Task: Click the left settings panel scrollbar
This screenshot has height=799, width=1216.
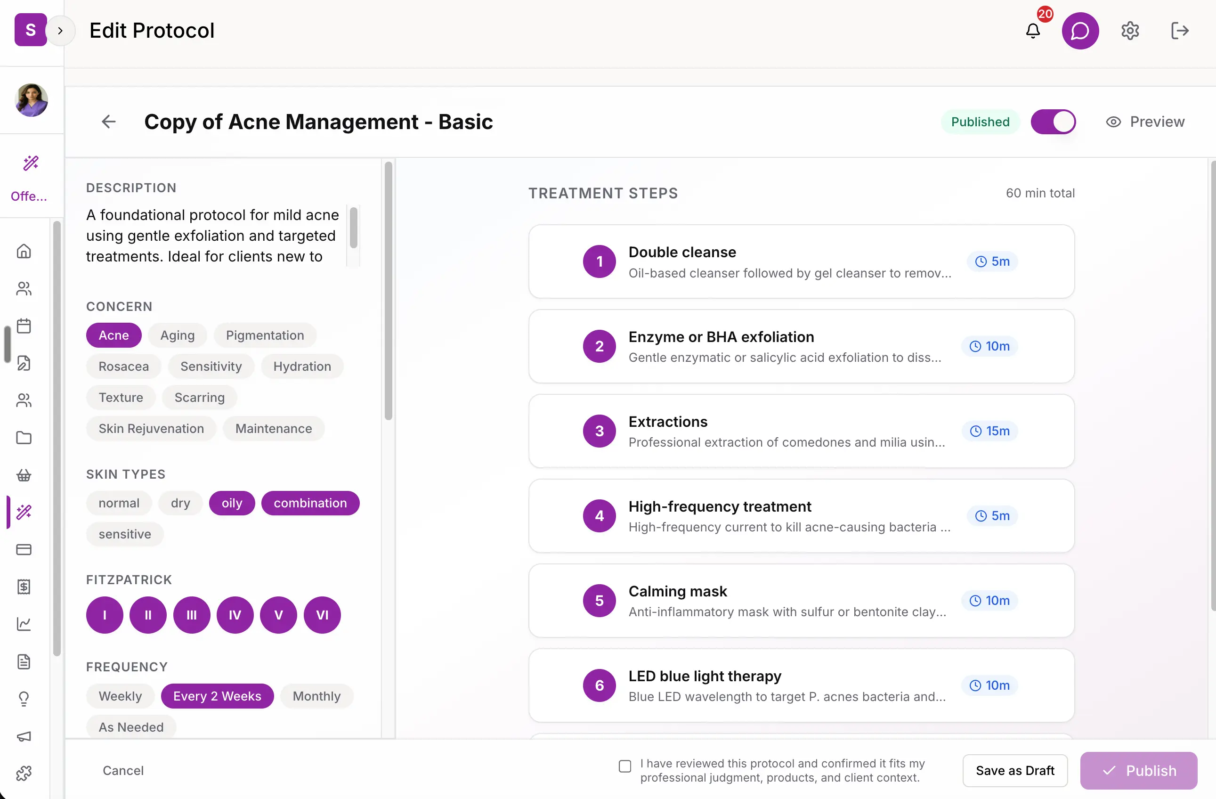Action: click(389, 291)
